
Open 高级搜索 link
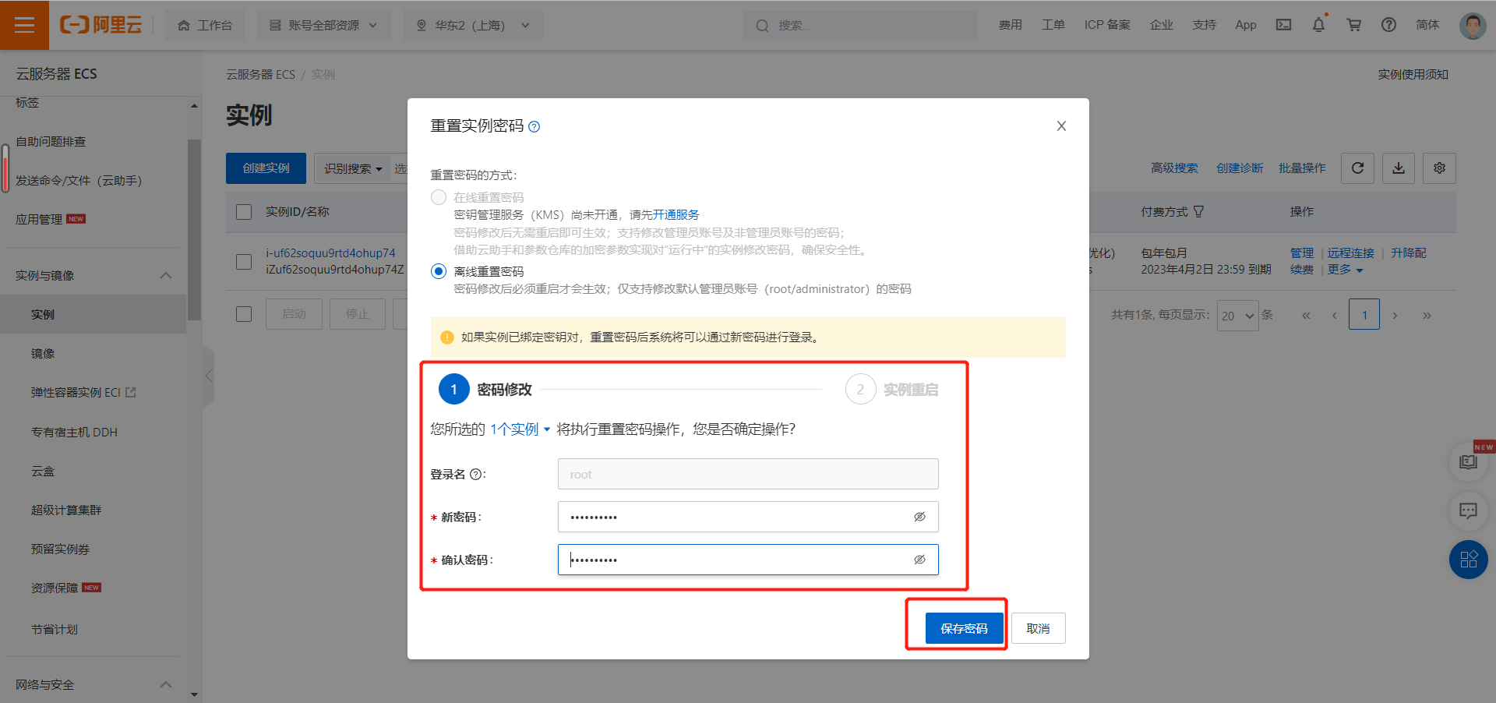tap(1174, 168)
